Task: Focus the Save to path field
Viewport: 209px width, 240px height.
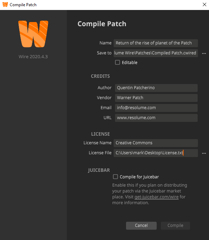Action: [x=156, y=53]
